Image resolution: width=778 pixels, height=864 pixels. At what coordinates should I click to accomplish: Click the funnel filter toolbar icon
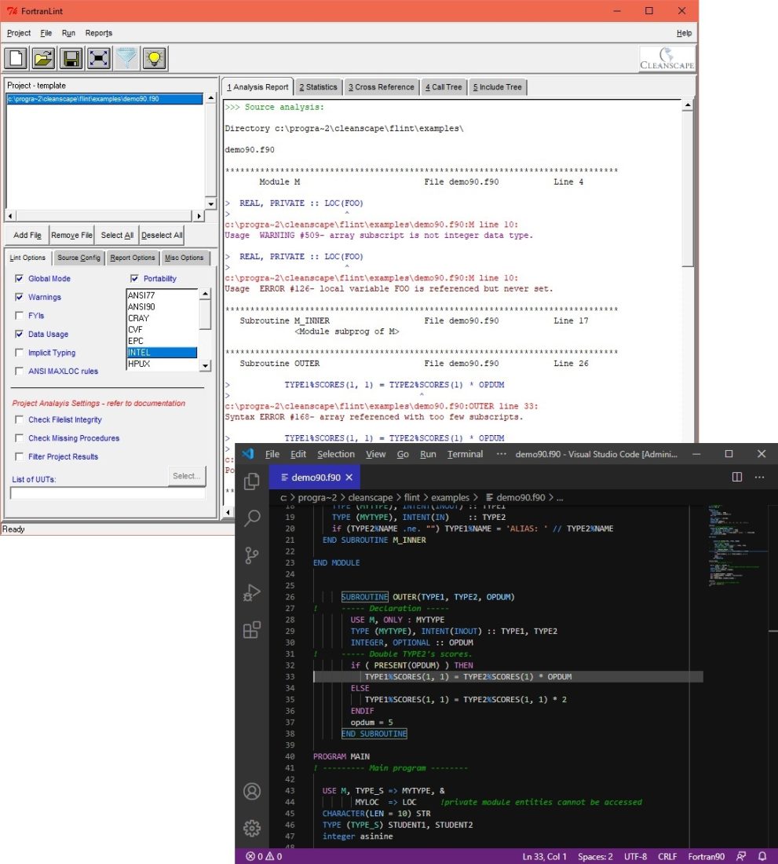pos(126,58)
